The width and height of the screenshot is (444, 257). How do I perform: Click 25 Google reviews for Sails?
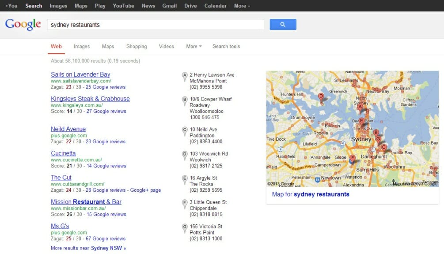click(x=105, y=87)
